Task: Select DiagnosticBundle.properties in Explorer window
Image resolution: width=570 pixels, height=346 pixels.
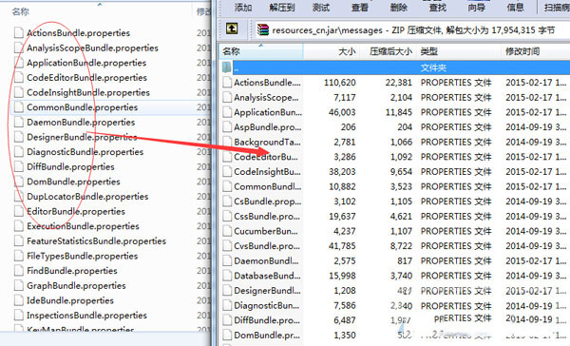Action: pos(85,152)
